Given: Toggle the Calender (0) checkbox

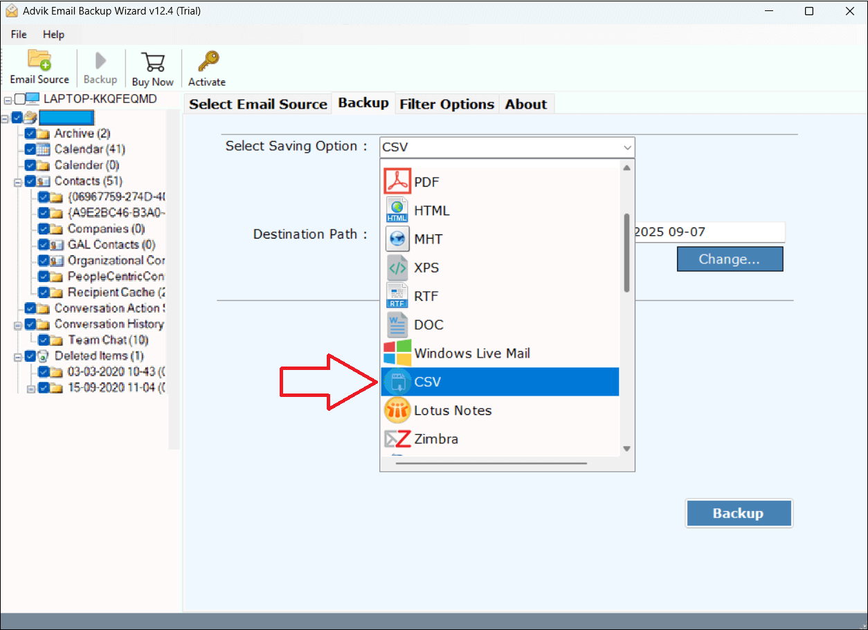Looking at the screenshot, I should coord(30,165).
